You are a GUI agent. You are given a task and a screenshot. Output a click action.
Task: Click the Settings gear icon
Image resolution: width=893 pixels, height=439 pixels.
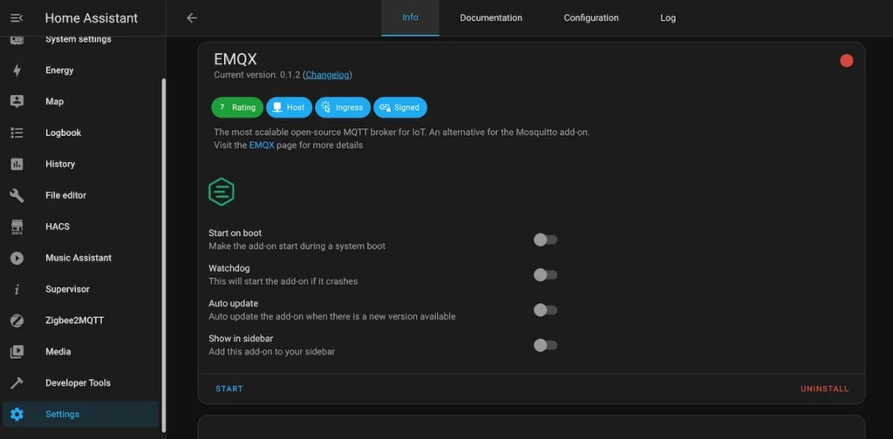[x=17, y=415]
